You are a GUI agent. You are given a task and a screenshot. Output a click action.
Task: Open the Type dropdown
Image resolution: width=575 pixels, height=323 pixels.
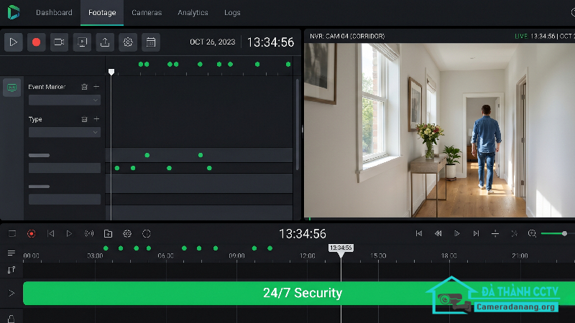(65, 132)
